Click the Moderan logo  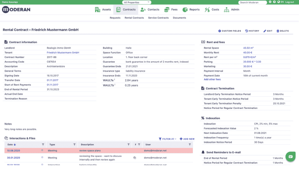point(16,10)
